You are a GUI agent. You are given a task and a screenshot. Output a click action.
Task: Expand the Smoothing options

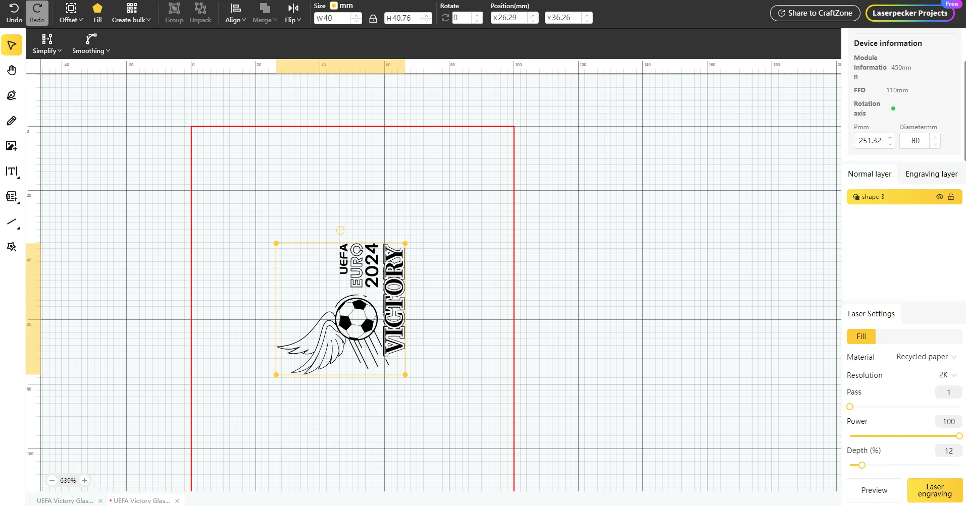point(91,44)
